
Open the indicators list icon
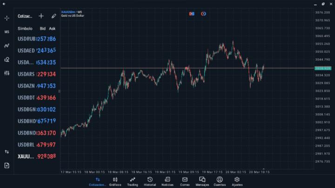pos(7,46)
